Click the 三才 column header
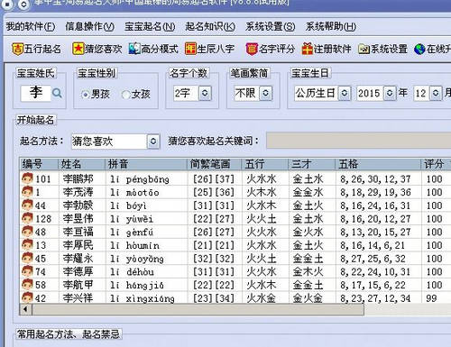The height and width of the screenshot is (347, 451). tap(312, 164)
